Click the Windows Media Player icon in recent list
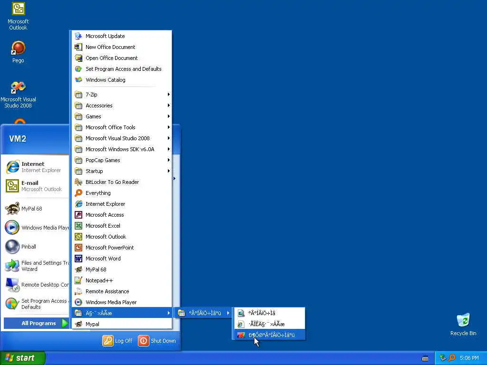 click(12, 228)
